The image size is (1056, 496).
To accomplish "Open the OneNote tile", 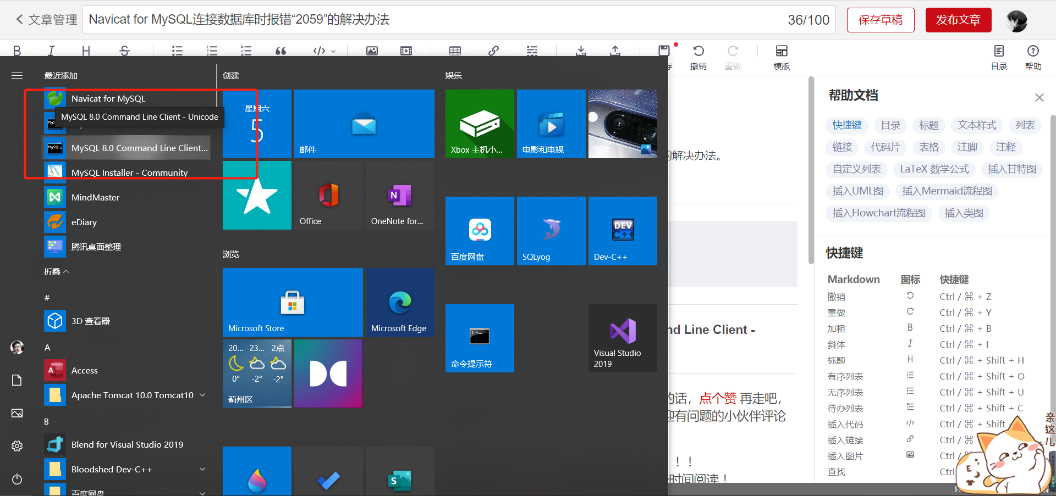I will 400,195.
